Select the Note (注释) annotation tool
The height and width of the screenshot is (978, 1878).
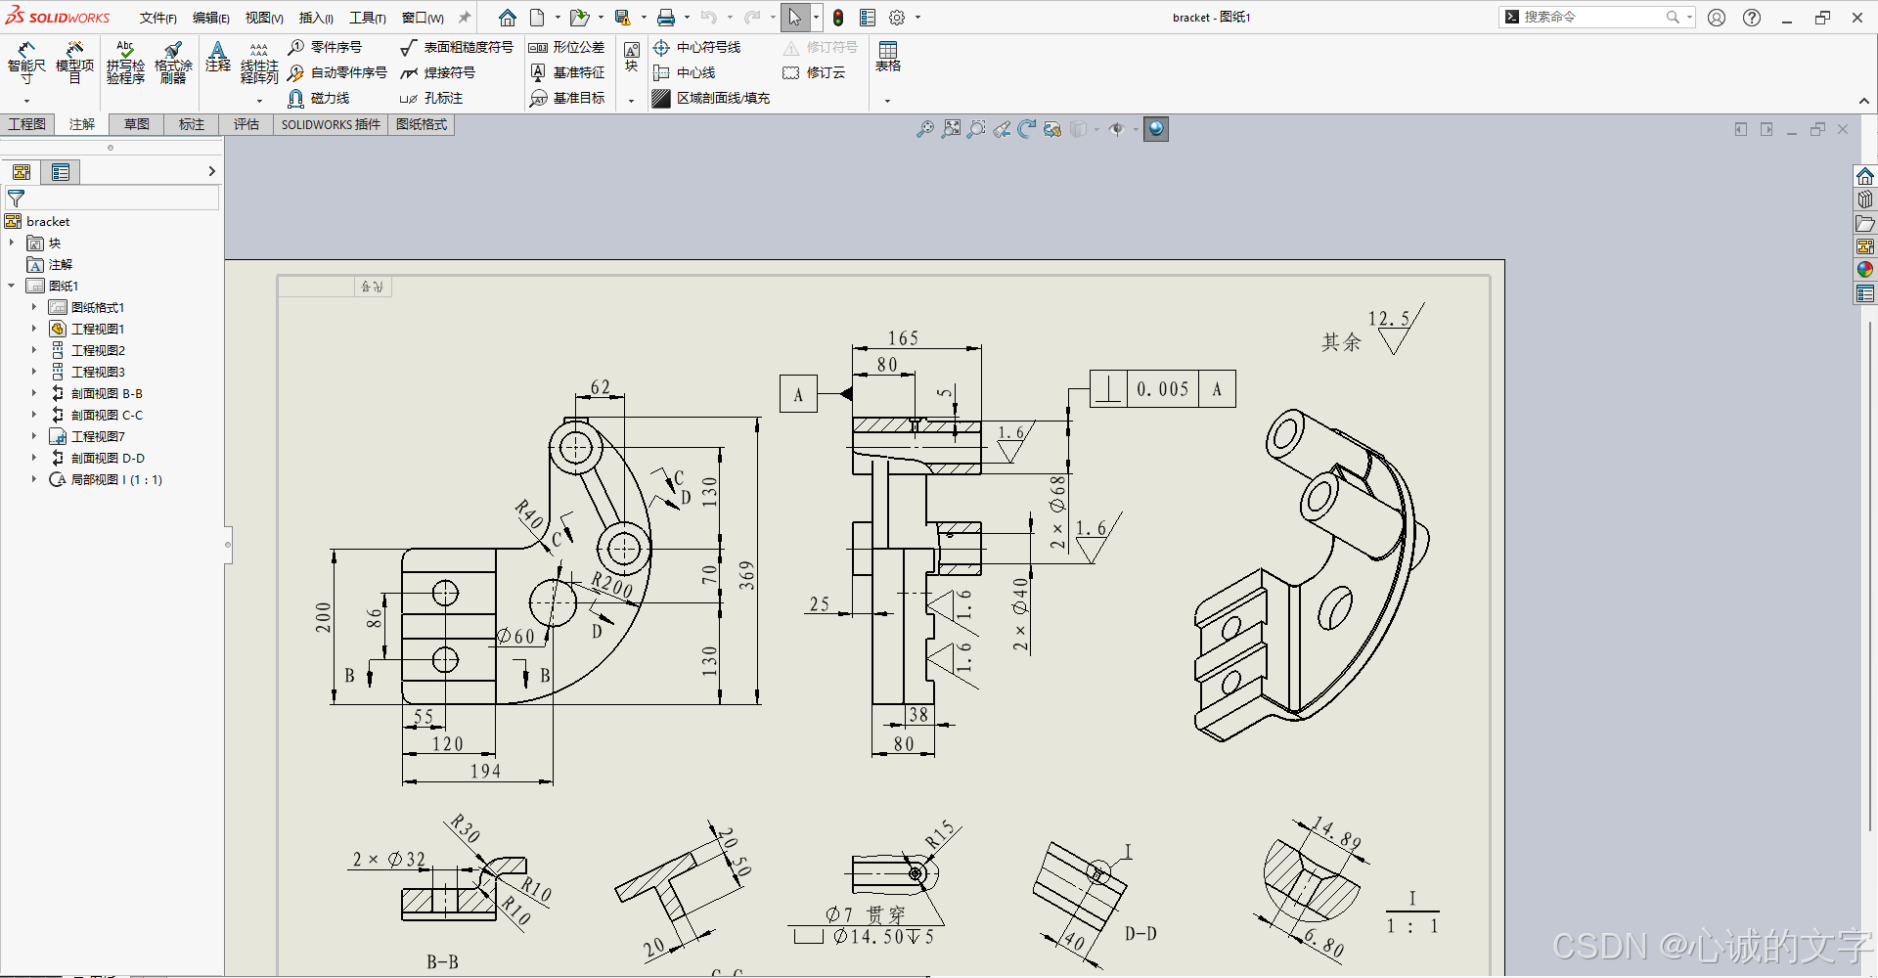coord(218,57)
